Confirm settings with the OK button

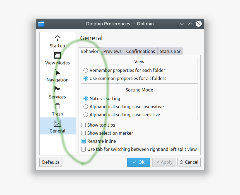(139, 162)
